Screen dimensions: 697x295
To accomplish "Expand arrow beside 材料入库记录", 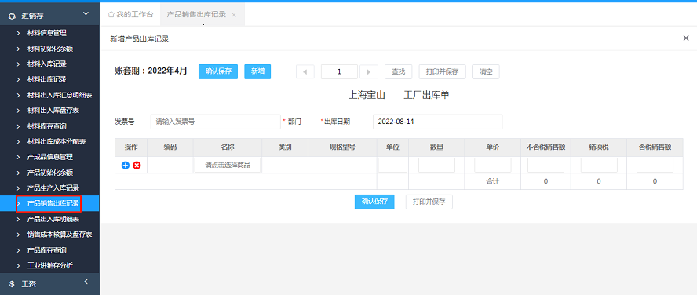I will point(18,64).
